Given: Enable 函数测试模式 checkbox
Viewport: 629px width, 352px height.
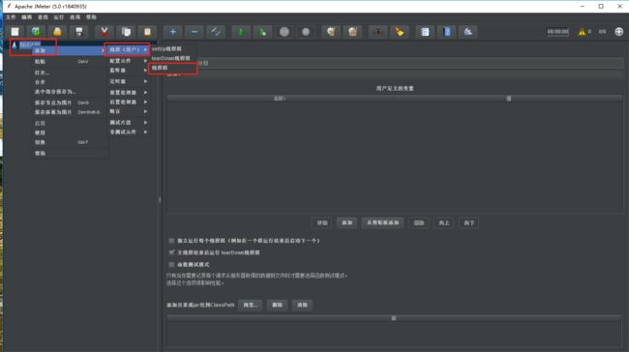Looking at the screenshot, I should pyautogui.click(x=171, y=265).
